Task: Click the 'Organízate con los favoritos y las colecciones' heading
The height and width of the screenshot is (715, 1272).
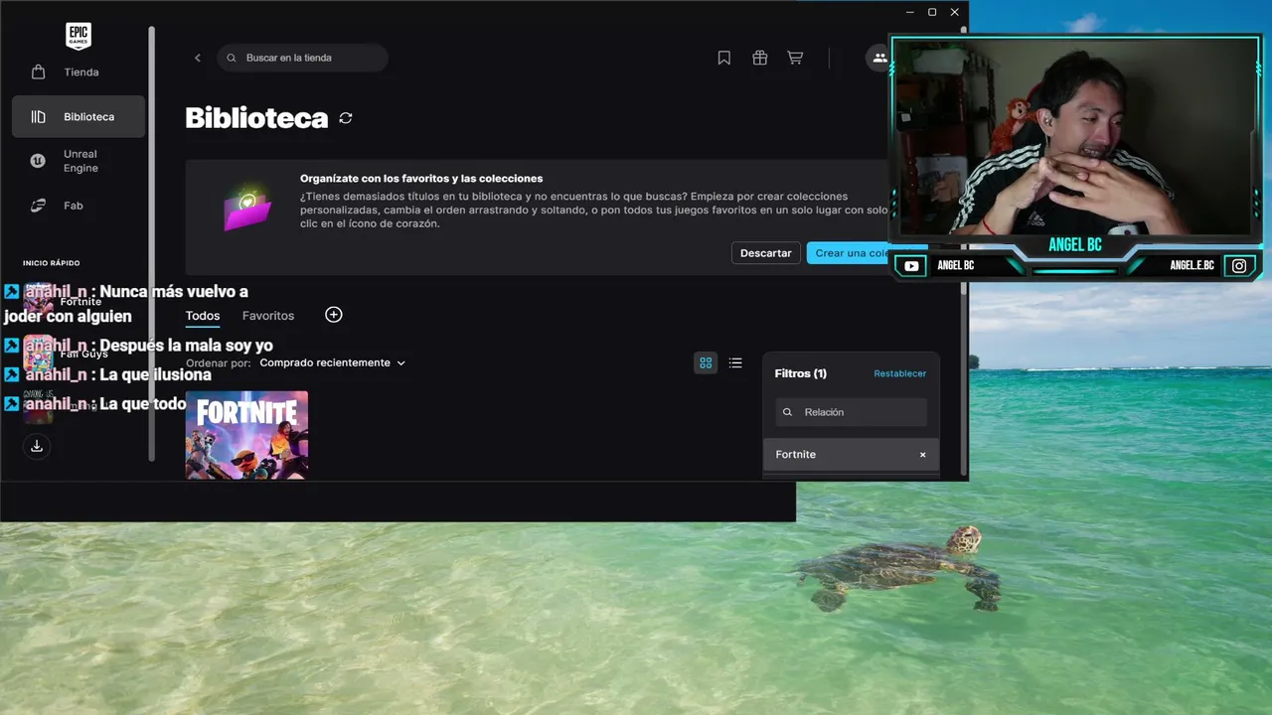Action: [421, 179]
